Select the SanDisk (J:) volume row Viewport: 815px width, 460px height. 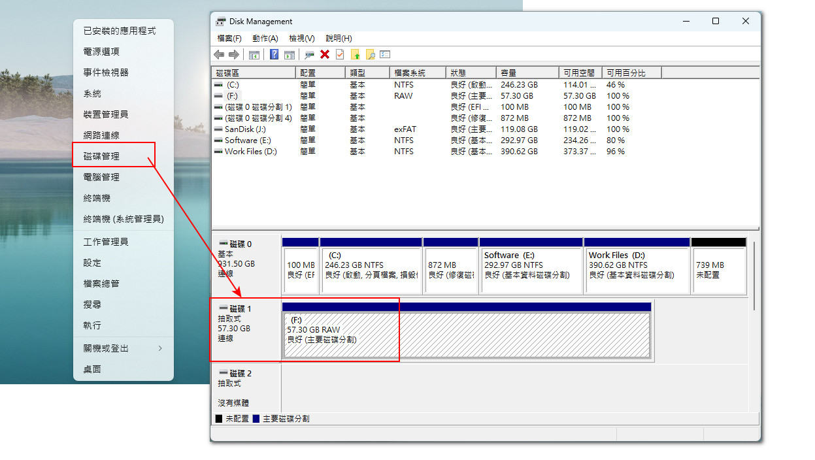click(486, 129)
